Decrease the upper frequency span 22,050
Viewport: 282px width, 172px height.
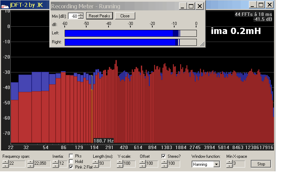tap(31, 165)
